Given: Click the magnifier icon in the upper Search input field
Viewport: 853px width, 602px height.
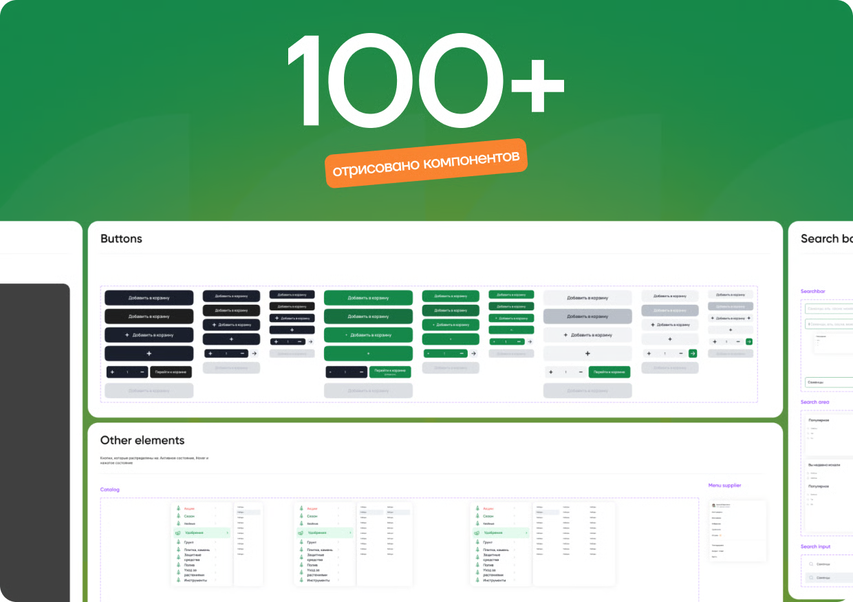Looking at the screenshot, I should click(810, 564).
